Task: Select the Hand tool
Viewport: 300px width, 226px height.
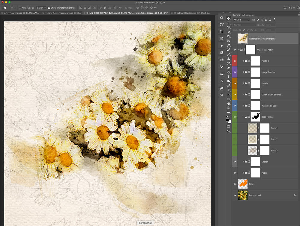Action: tap(228, 104)
